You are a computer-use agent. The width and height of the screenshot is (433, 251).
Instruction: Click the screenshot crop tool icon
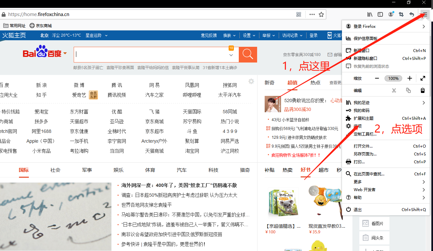(x=401, y=14)
